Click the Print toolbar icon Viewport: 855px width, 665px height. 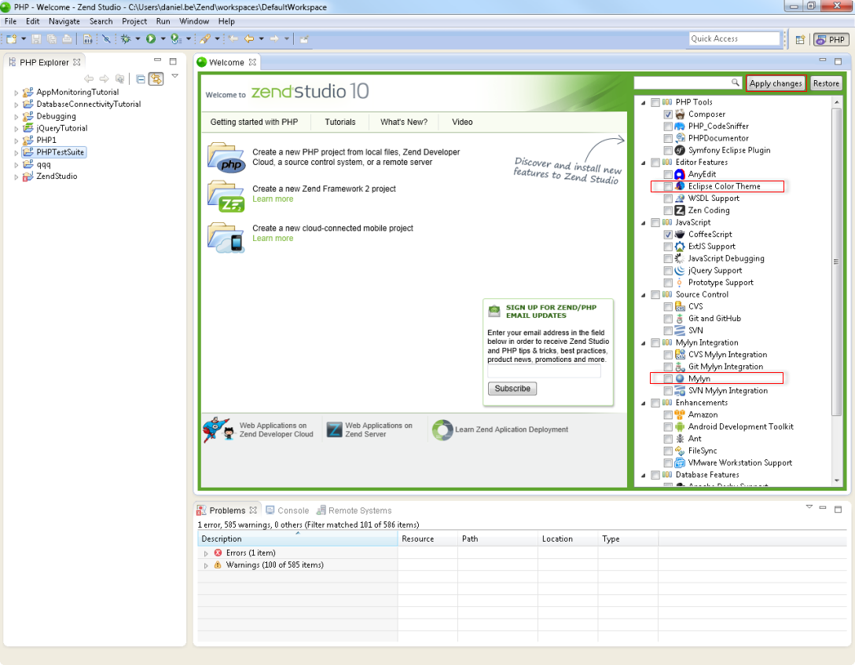tap(67, 38)
